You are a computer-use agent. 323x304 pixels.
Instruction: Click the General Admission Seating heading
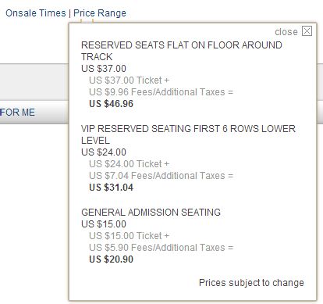click(x=151, y=213)
